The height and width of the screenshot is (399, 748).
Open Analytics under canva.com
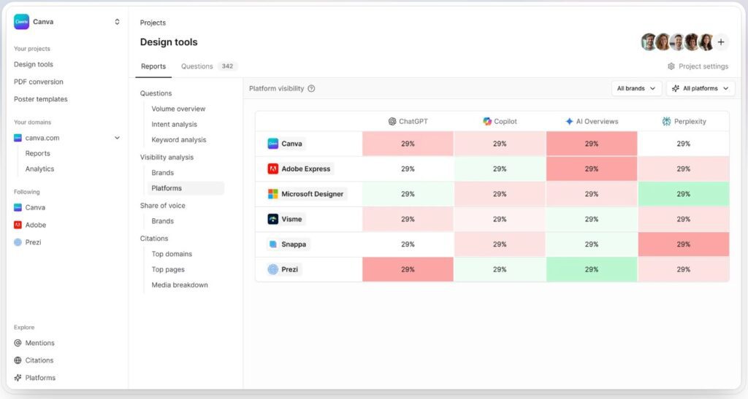point(39,169)
